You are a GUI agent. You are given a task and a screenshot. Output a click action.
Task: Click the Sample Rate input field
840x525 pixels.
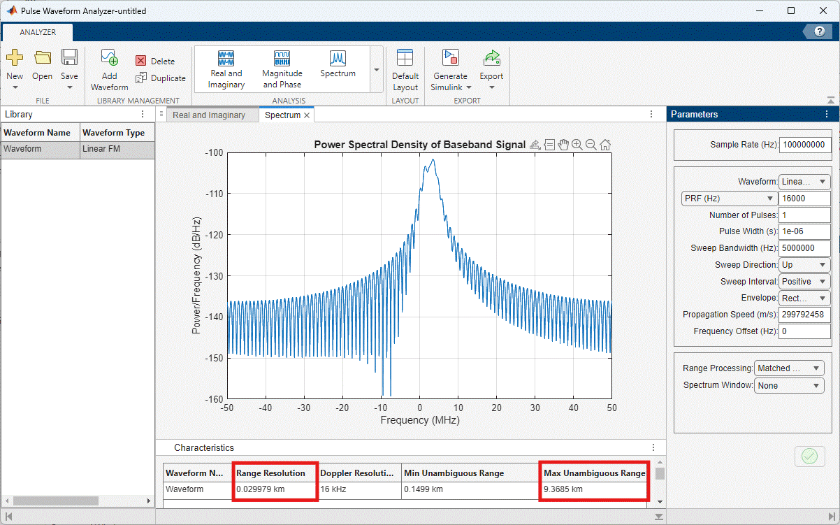click(x=804, y=145)
